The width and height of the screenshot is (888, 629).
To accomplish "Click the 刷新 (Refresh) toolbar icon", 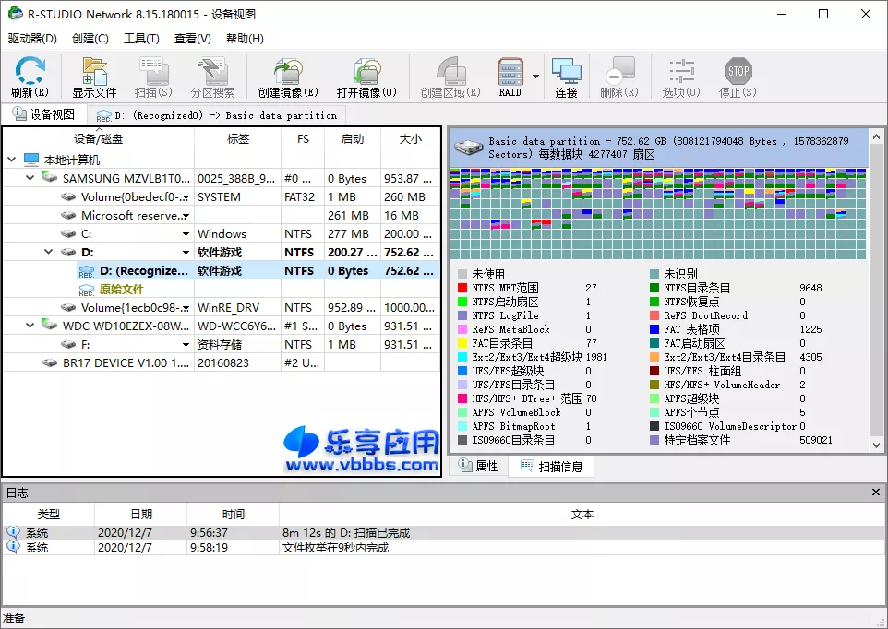I will click(29, 77).
